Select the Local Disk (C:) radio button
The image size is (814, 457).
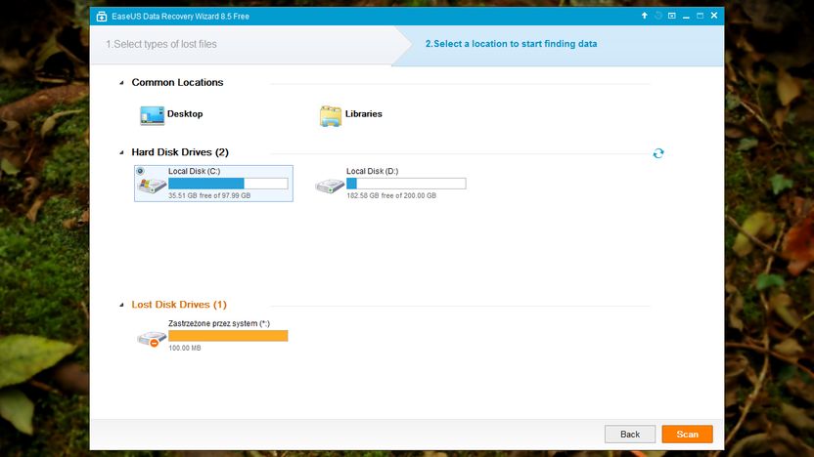(140, 171)
